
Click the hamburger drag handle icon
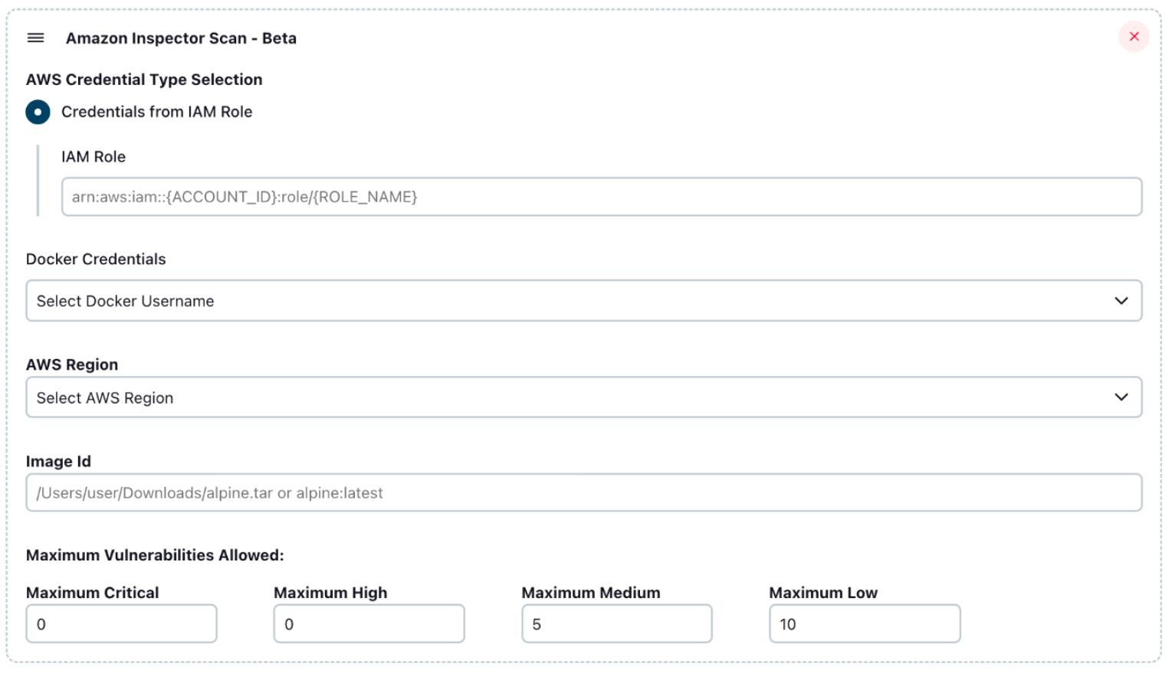coord(35,38)
